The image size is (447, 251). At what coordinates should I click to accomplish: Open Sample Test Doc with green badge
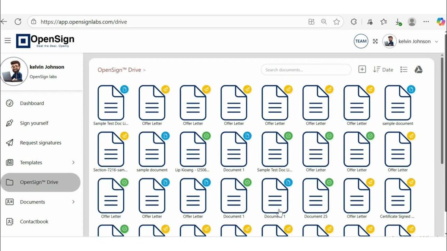pos(275,152)
